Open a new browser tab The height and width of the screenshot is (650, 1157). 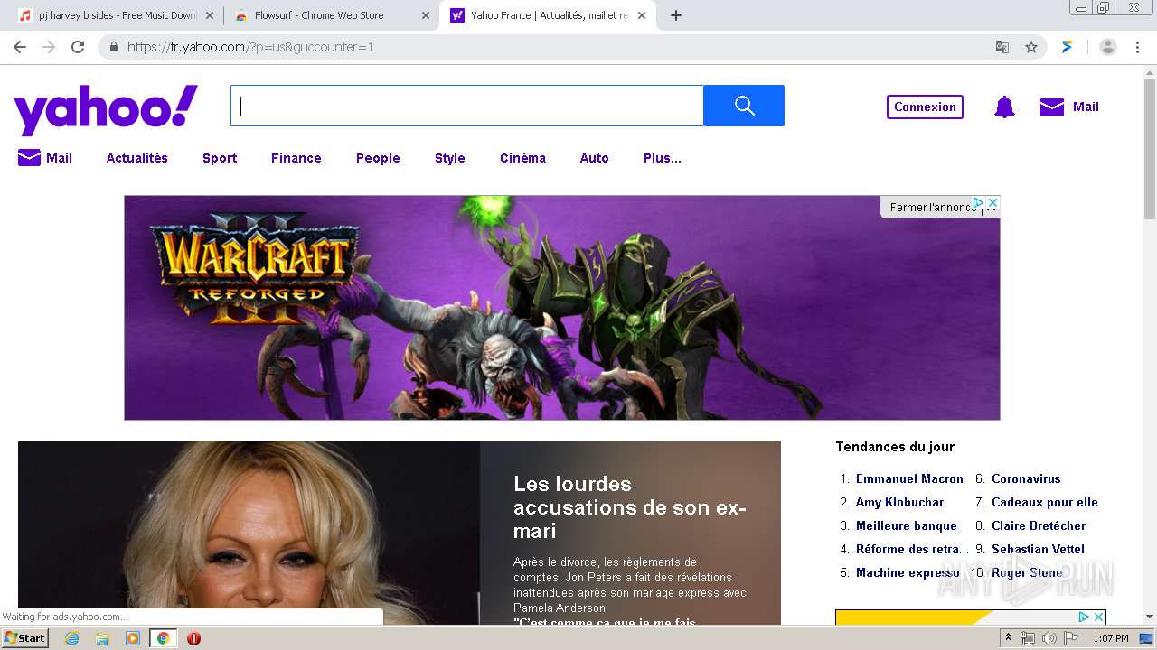click(x=676, y=15)
